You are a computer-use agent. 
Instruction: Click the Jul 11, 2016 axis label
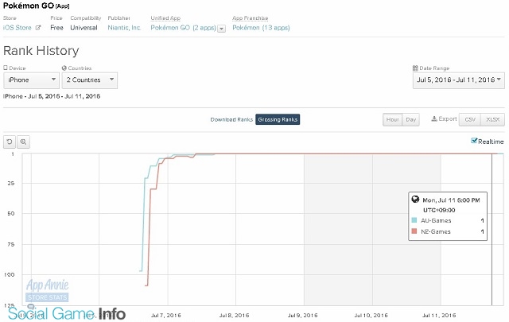pyautogui.click(x=439, y=315)
